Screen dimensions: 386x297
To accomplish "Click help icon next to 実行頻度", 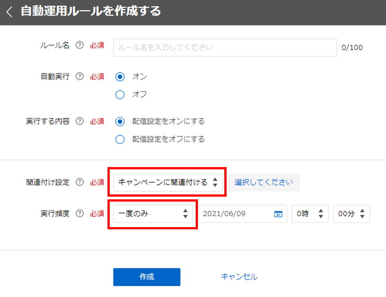I will click(x=80, y=213).
